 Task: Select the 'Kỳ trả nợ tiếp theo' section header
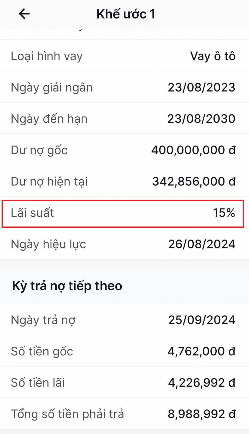pyautogui.click(x=67, y=285)
